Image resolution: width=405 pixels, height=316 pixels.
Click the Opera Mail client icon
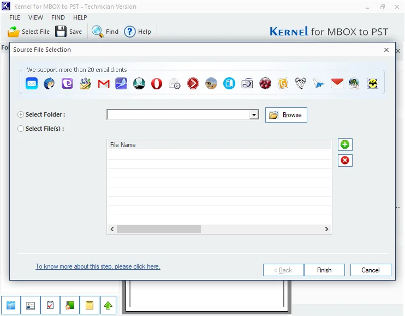click(157, 83)
